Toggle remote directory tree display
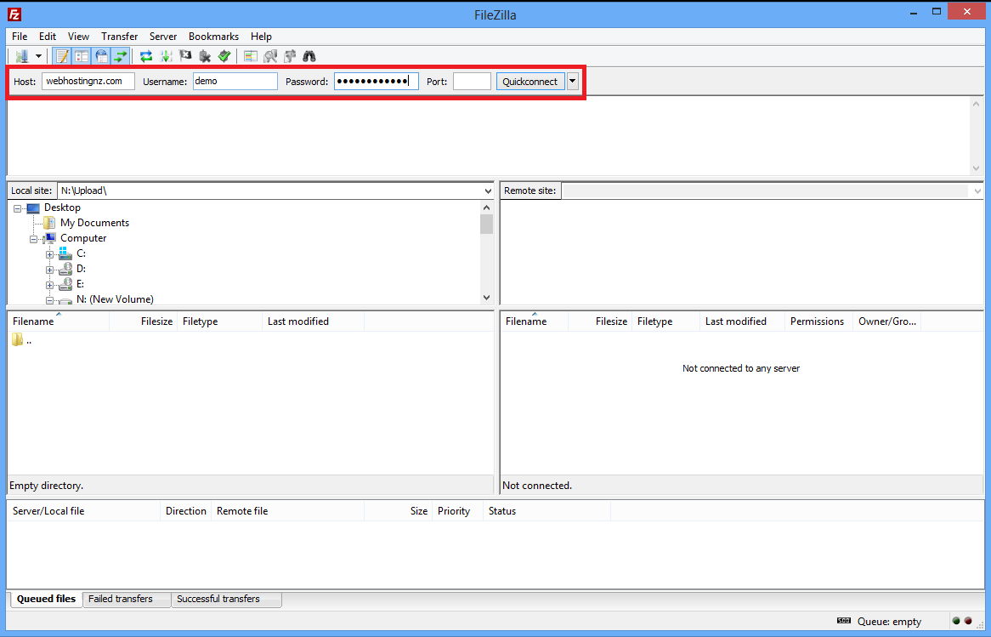The image size is (991, 637). coord(101,56)
